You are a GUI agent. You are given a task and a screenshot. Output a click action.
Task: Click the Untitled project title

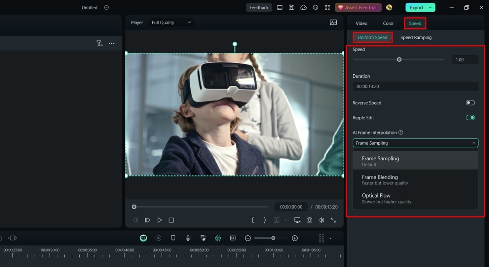click(90, 8)
